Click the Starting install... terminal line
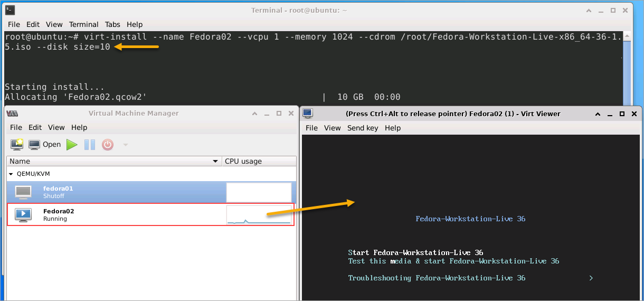The height and width of the screenshot is (301, 644). pyautogui.click(x=54, y=87)
